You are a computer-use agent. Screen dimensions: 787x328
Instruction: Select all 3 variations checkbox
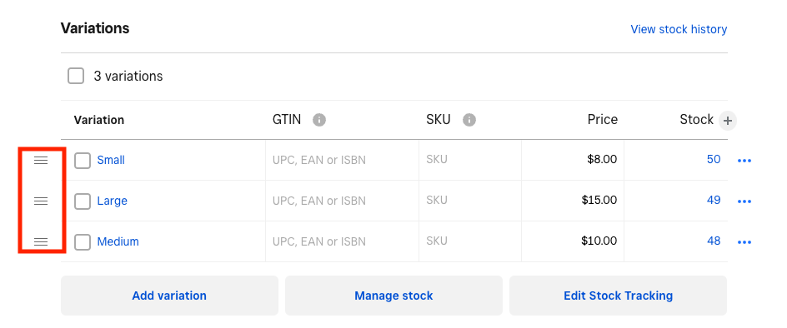tap(76, 77)
